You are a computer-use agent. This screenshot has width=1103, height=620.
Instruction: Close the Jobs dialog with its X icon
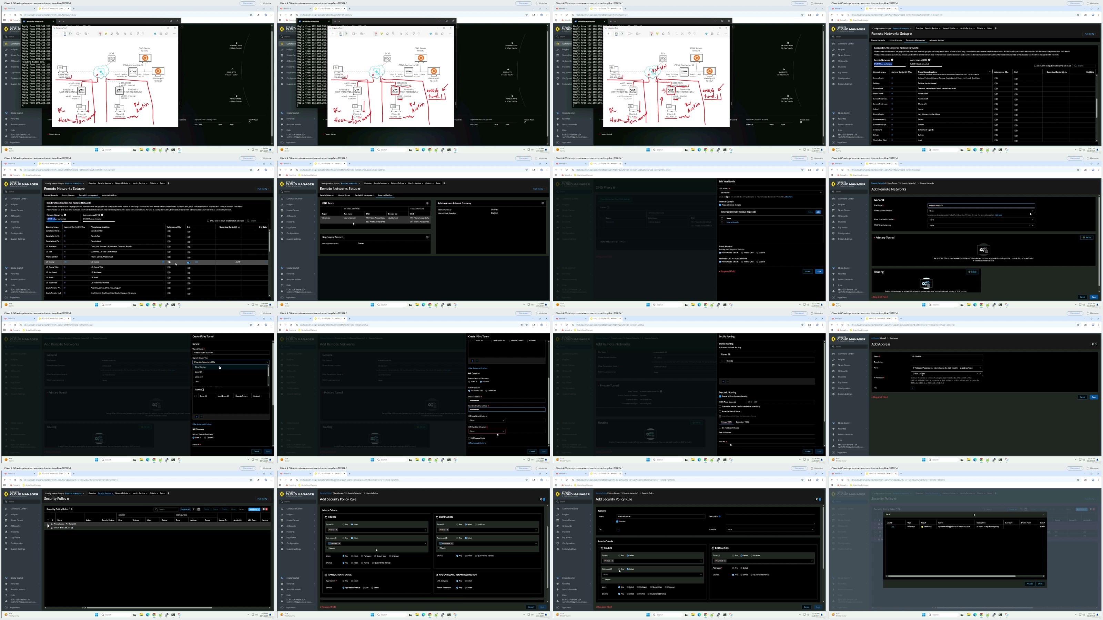click(1043, 514)
